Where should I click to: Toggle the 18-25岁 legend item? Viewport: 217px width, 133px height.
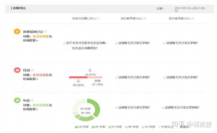point(82,127)
